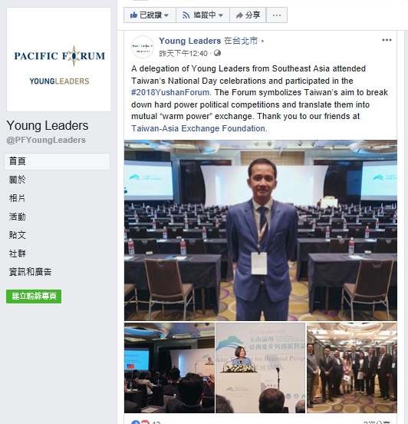Viewport: 408px width, 424px height.
Task: Click the thumbs-up icon on 已說讚 button
Action: point(133,15)
